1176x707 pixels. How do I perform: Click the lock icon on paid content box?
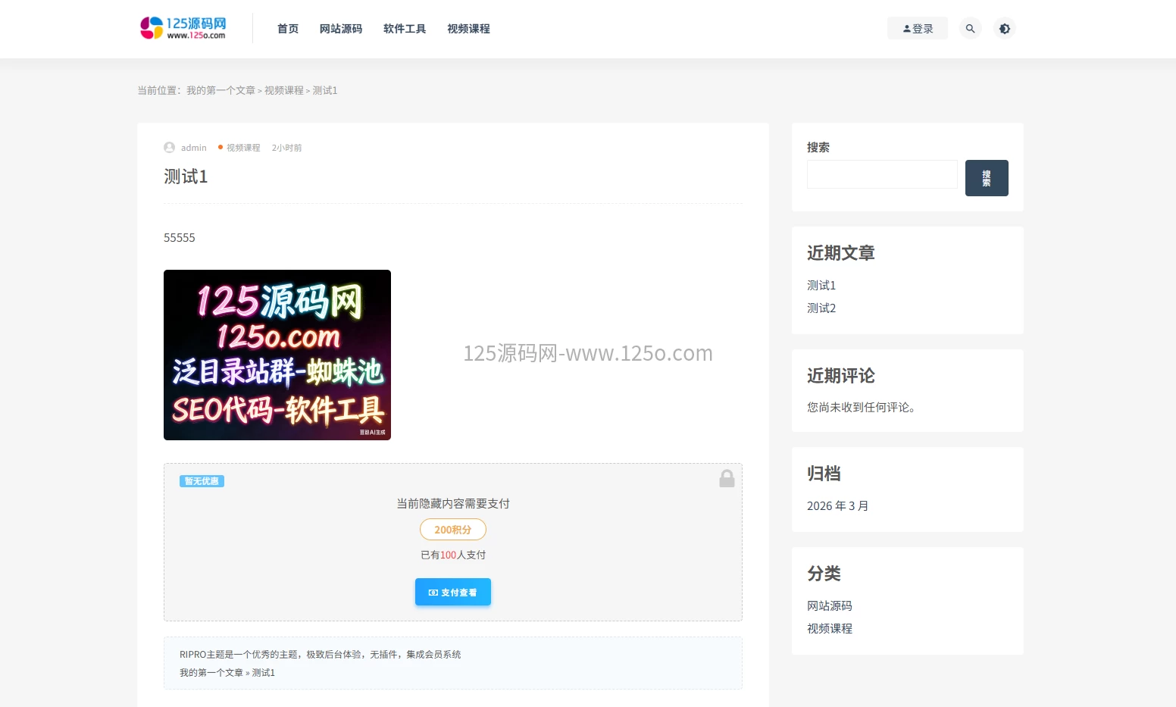click(x=727, y=478)
